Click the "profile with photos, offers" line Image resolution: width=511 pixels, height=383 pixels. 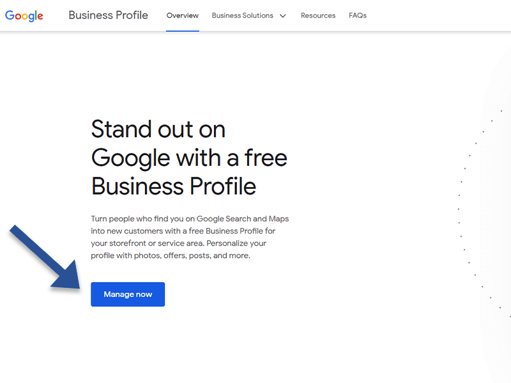pyautogui.click(x=171, y=255)
